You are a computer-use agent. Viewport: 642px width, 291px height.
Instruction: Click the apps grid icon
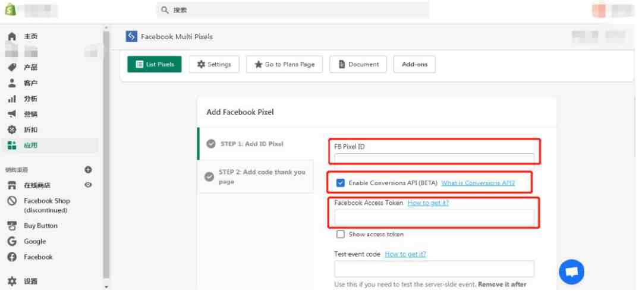click(12, 145)
